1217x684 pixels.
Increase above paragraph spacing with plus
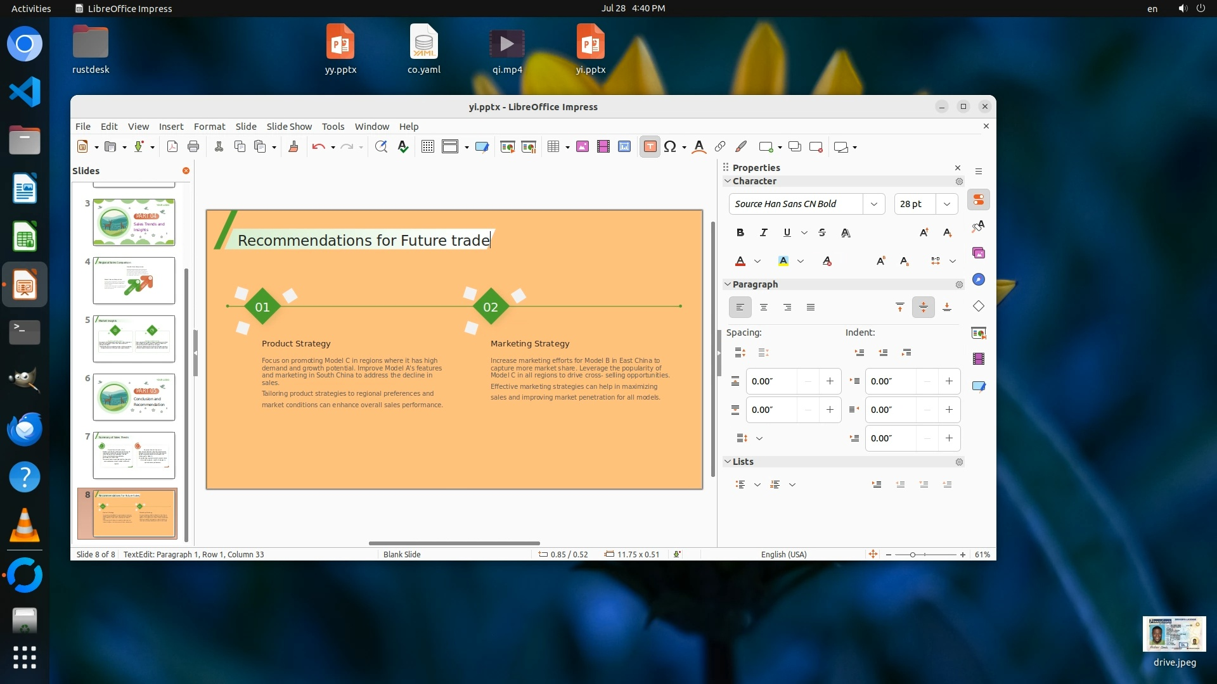pos(830,381)
